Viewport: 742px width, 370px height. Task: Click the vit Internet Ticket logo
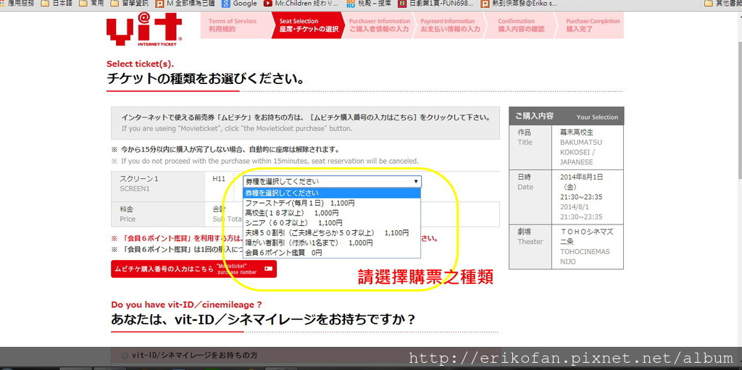[x=144, y=30]
